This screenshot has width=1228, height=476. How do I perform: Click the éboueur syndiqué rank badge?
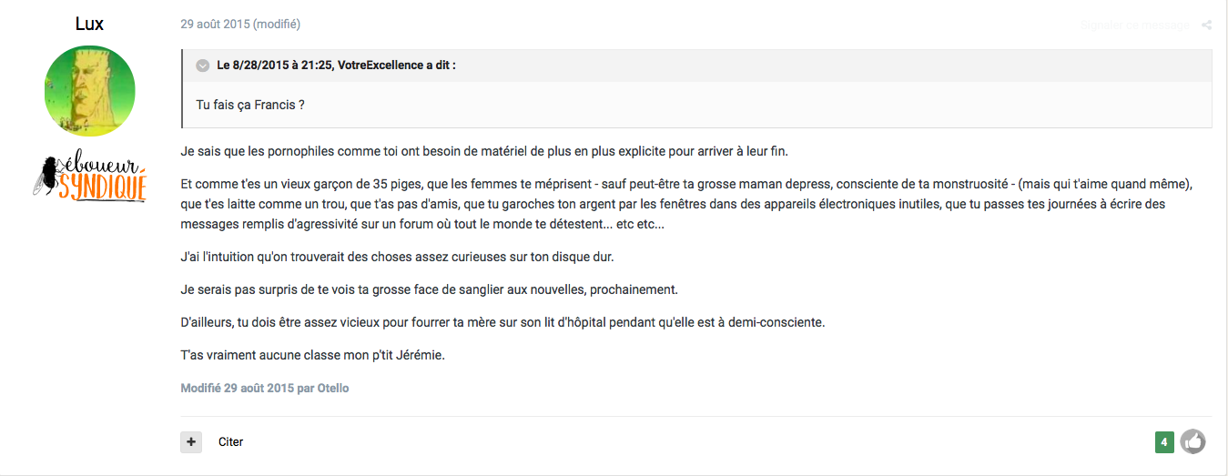(90, 178)
